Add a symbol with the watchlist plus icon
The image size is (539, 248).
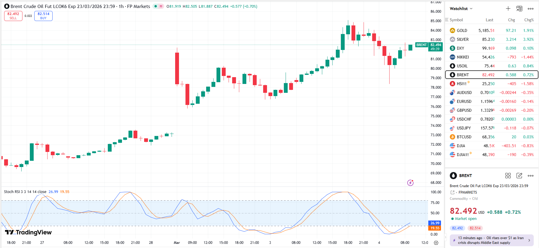[508, 9]
